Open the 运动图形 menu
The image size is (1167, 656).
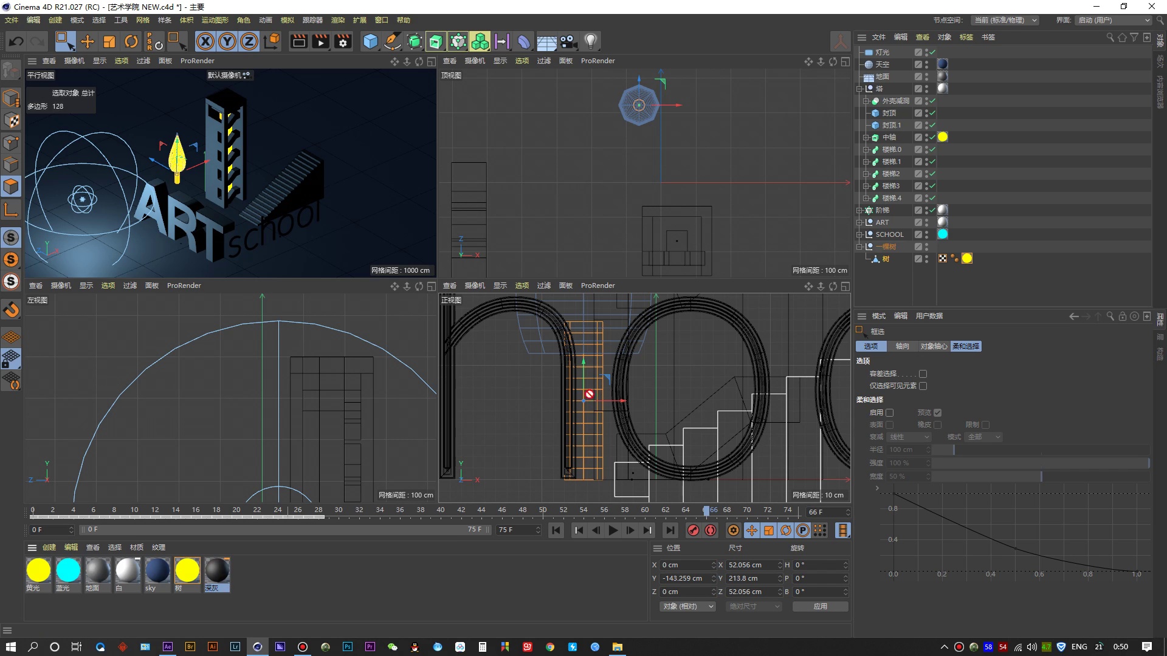tap(215, 20)
